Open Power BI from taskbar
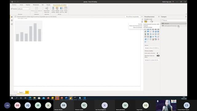The width and height of the screenshot is (197, 111). [x=71, y=98]
